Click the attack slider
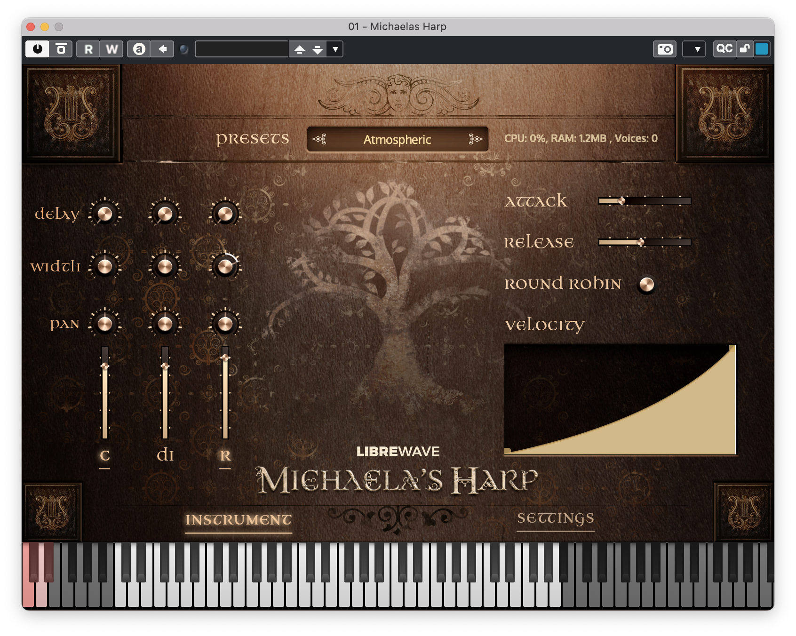 (x=645, y=201)
